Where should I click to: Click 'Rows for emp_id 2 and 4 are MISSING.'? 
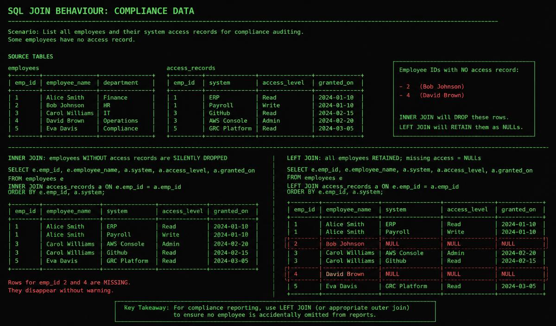coord(69,282)
